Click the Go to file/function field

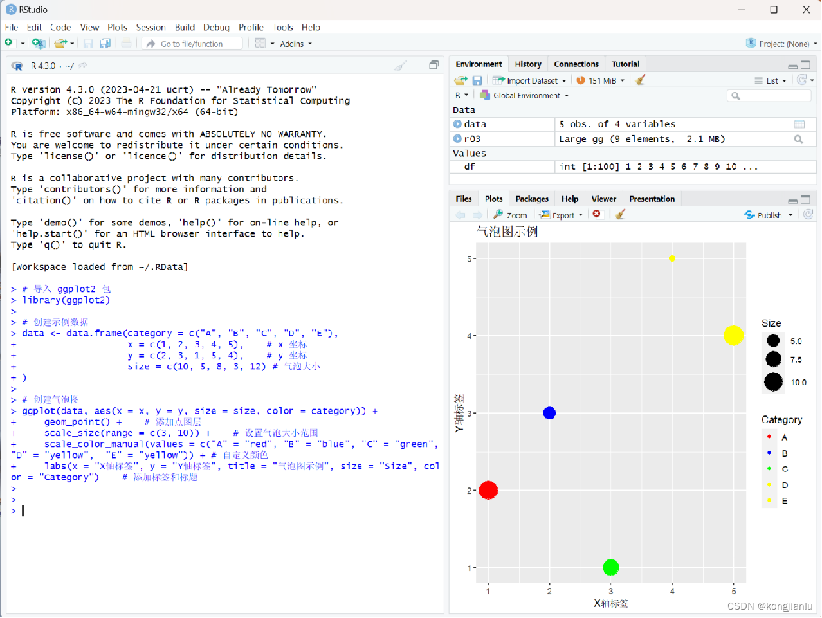(x=193, y=44)
